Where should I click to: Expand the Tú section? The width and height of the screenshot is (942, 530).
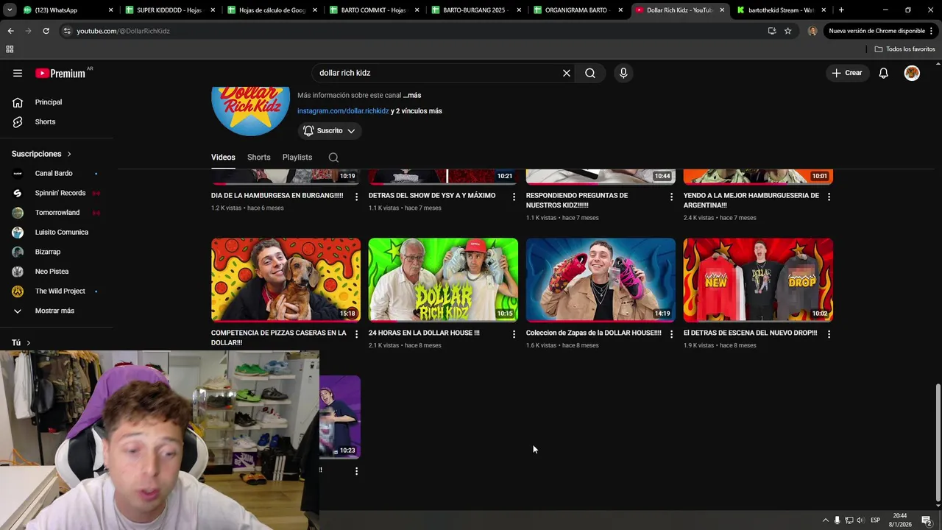tap(21, 342)
